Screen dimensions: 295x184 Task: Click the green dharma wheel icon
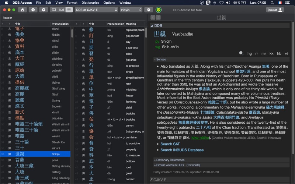point(159,10)
